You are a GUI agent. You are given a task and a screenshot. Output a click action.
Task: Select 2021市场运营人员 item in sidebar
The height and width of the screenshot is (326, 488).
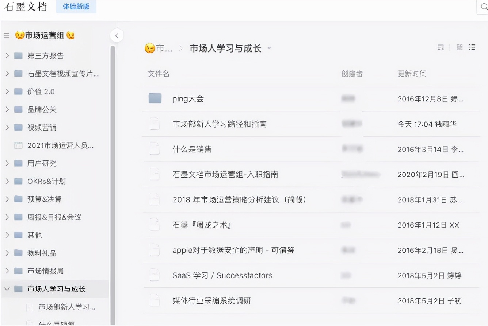point(61,145)
